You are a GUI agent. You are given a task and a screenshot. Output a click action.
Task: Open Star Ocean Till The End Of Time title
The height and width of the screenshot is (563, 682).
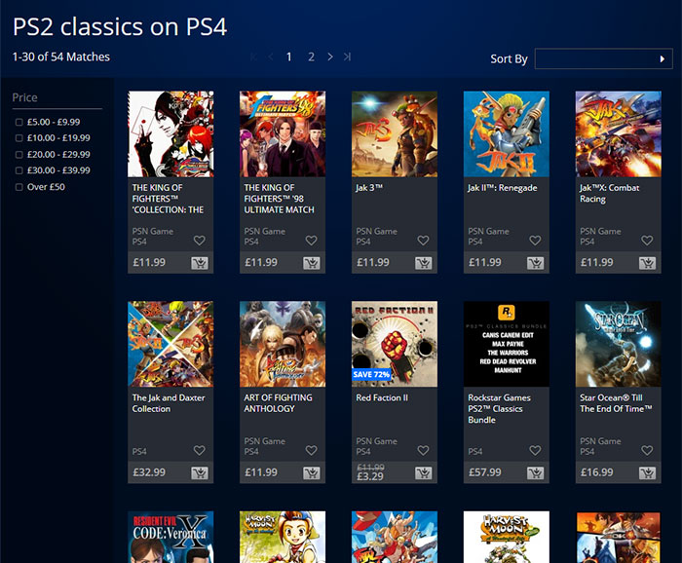pos(616,403)
